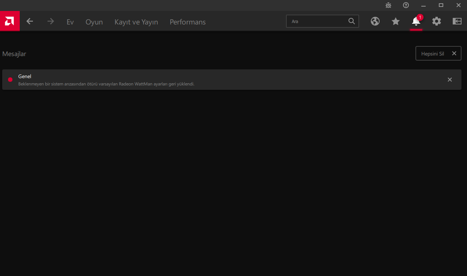The width and height of the screenshot is (467, 276).
Task: Click the Hepsini Sil button
Action: 438,53
